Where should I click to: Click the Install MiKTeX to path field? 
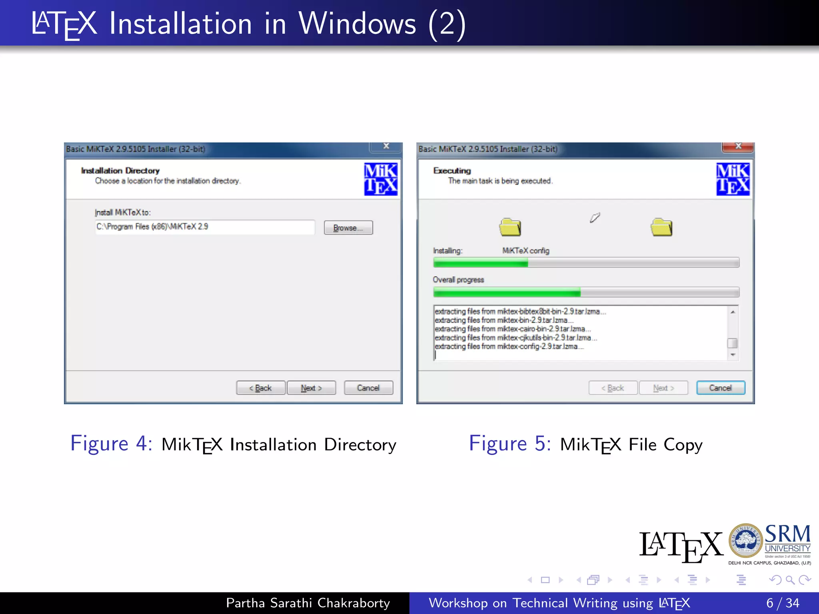[x=205, y=227]
